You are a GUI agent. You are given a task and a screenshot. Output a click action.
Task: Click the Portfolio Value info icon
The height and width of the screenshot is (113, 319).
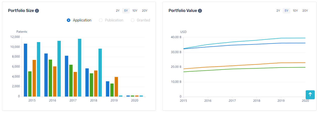click(200, 11)
